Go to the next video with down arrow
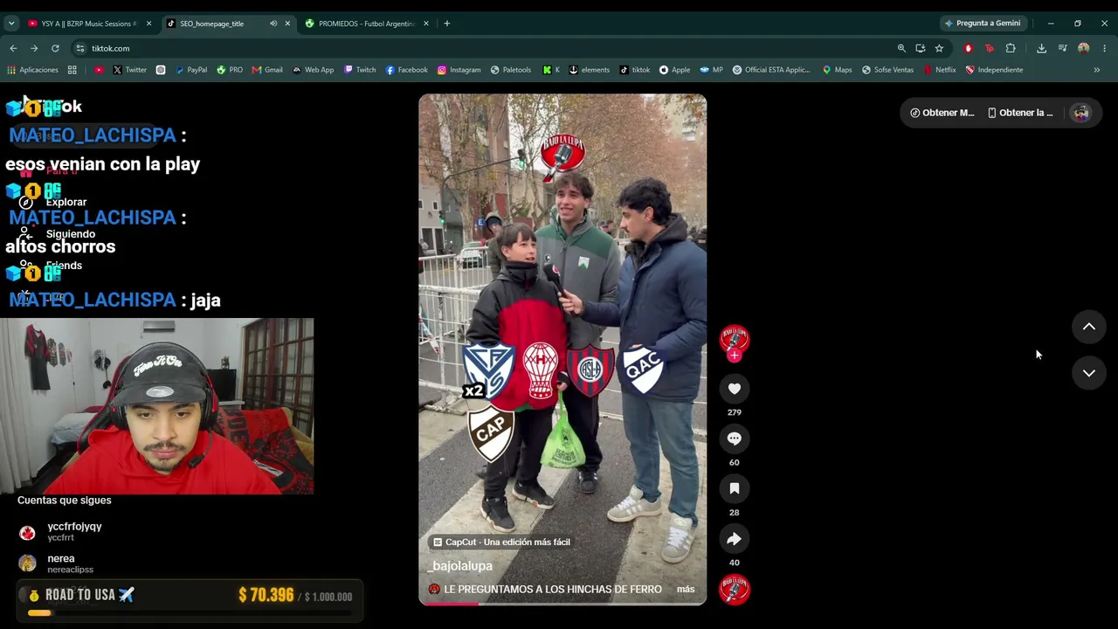This screenshot has height=629, width=1118. click(x=1089, y=373)
